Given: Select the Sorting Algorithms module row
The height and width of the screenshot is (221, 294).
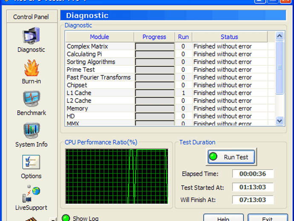Looking at the screenshot, I should tap(170, 62).
